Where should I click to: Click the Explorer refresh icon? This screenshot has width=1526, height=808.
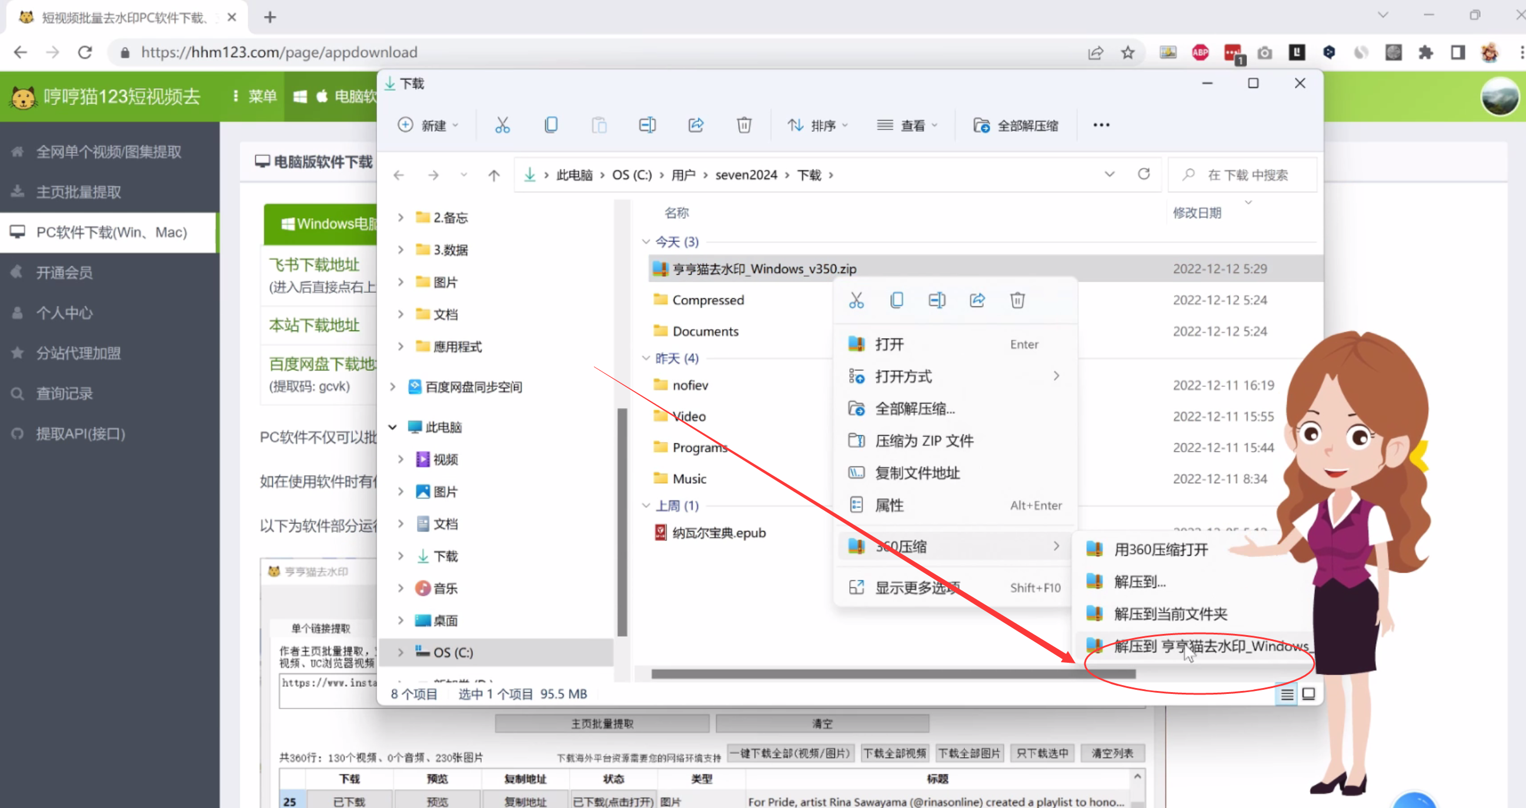coord(1143,174)
